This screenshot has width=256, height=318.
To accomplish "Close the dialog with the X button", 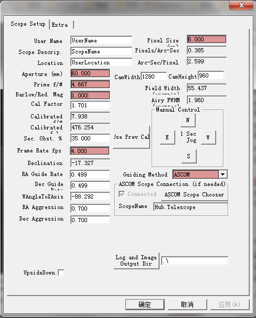I will tap(241, 5).
